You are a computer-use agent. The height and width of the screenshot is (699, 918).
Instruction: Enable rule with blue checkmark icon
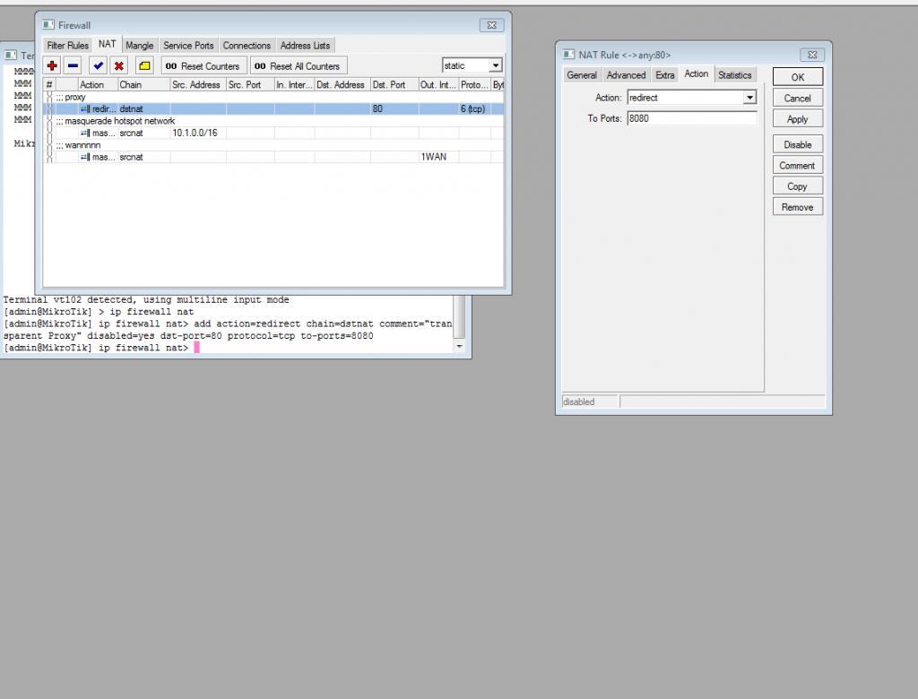pyautogui.click(x=98, y=65)
